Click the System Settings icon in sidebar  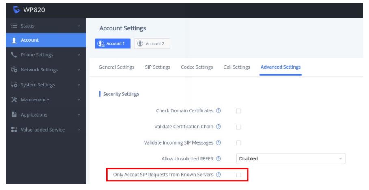pyautogui.click(x=14, y=85)
